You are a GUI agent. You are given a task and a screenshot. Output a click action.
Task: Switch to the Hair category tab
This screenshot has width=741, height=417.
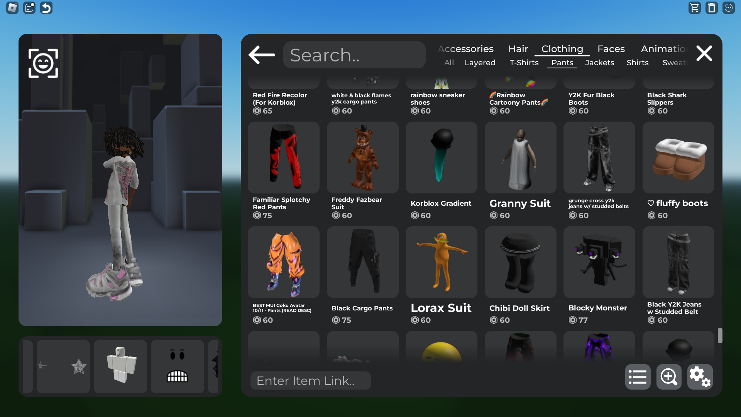[518, 49]
